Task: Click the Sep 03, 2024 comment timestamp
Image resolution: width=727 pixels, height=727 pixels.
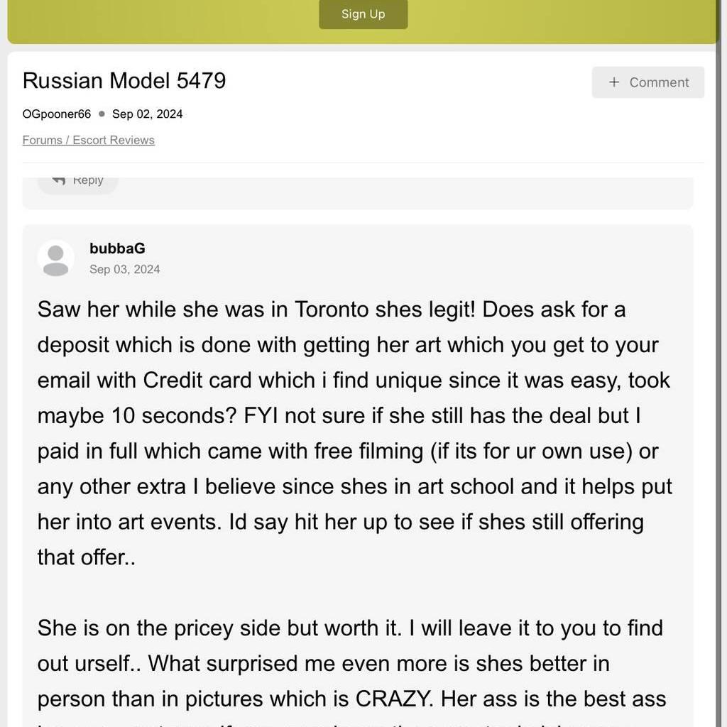Action: pyautogui.click(x=125, y=269)
